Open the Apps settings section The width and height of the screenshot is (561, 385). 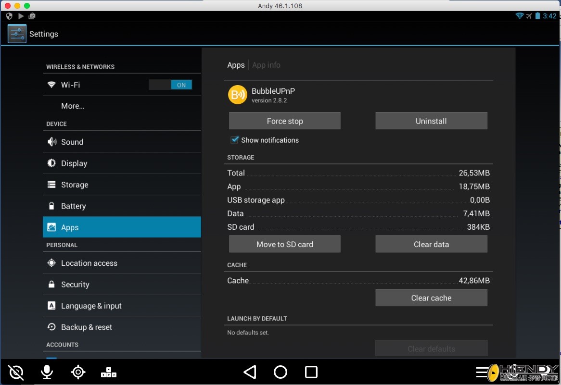tap(122, 227)
